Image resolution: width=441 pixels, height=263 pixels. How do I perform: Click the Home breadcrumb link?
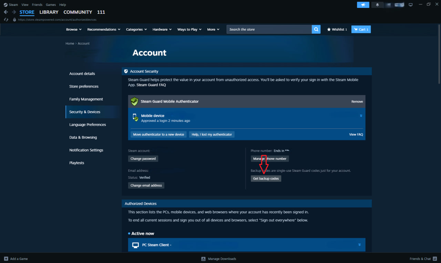click(x=70, y=44)
